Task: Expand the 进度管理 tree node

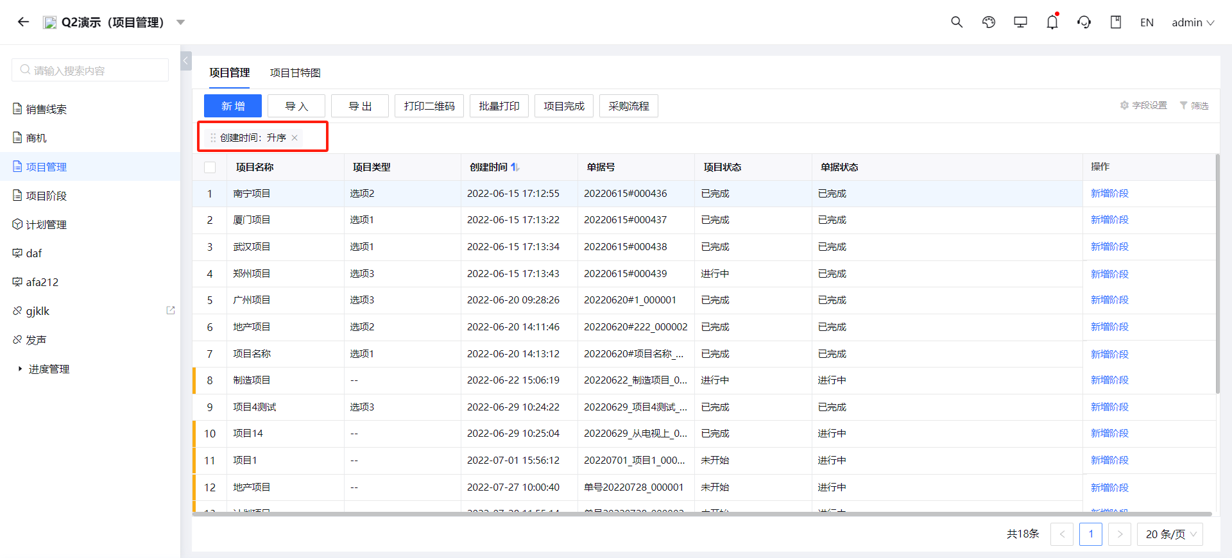Action: (20, 369)
